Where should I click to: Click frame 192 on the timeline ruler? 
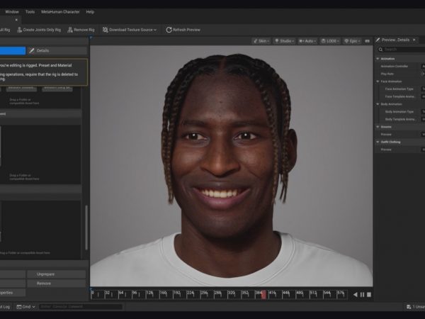click(x=176, y=293)
